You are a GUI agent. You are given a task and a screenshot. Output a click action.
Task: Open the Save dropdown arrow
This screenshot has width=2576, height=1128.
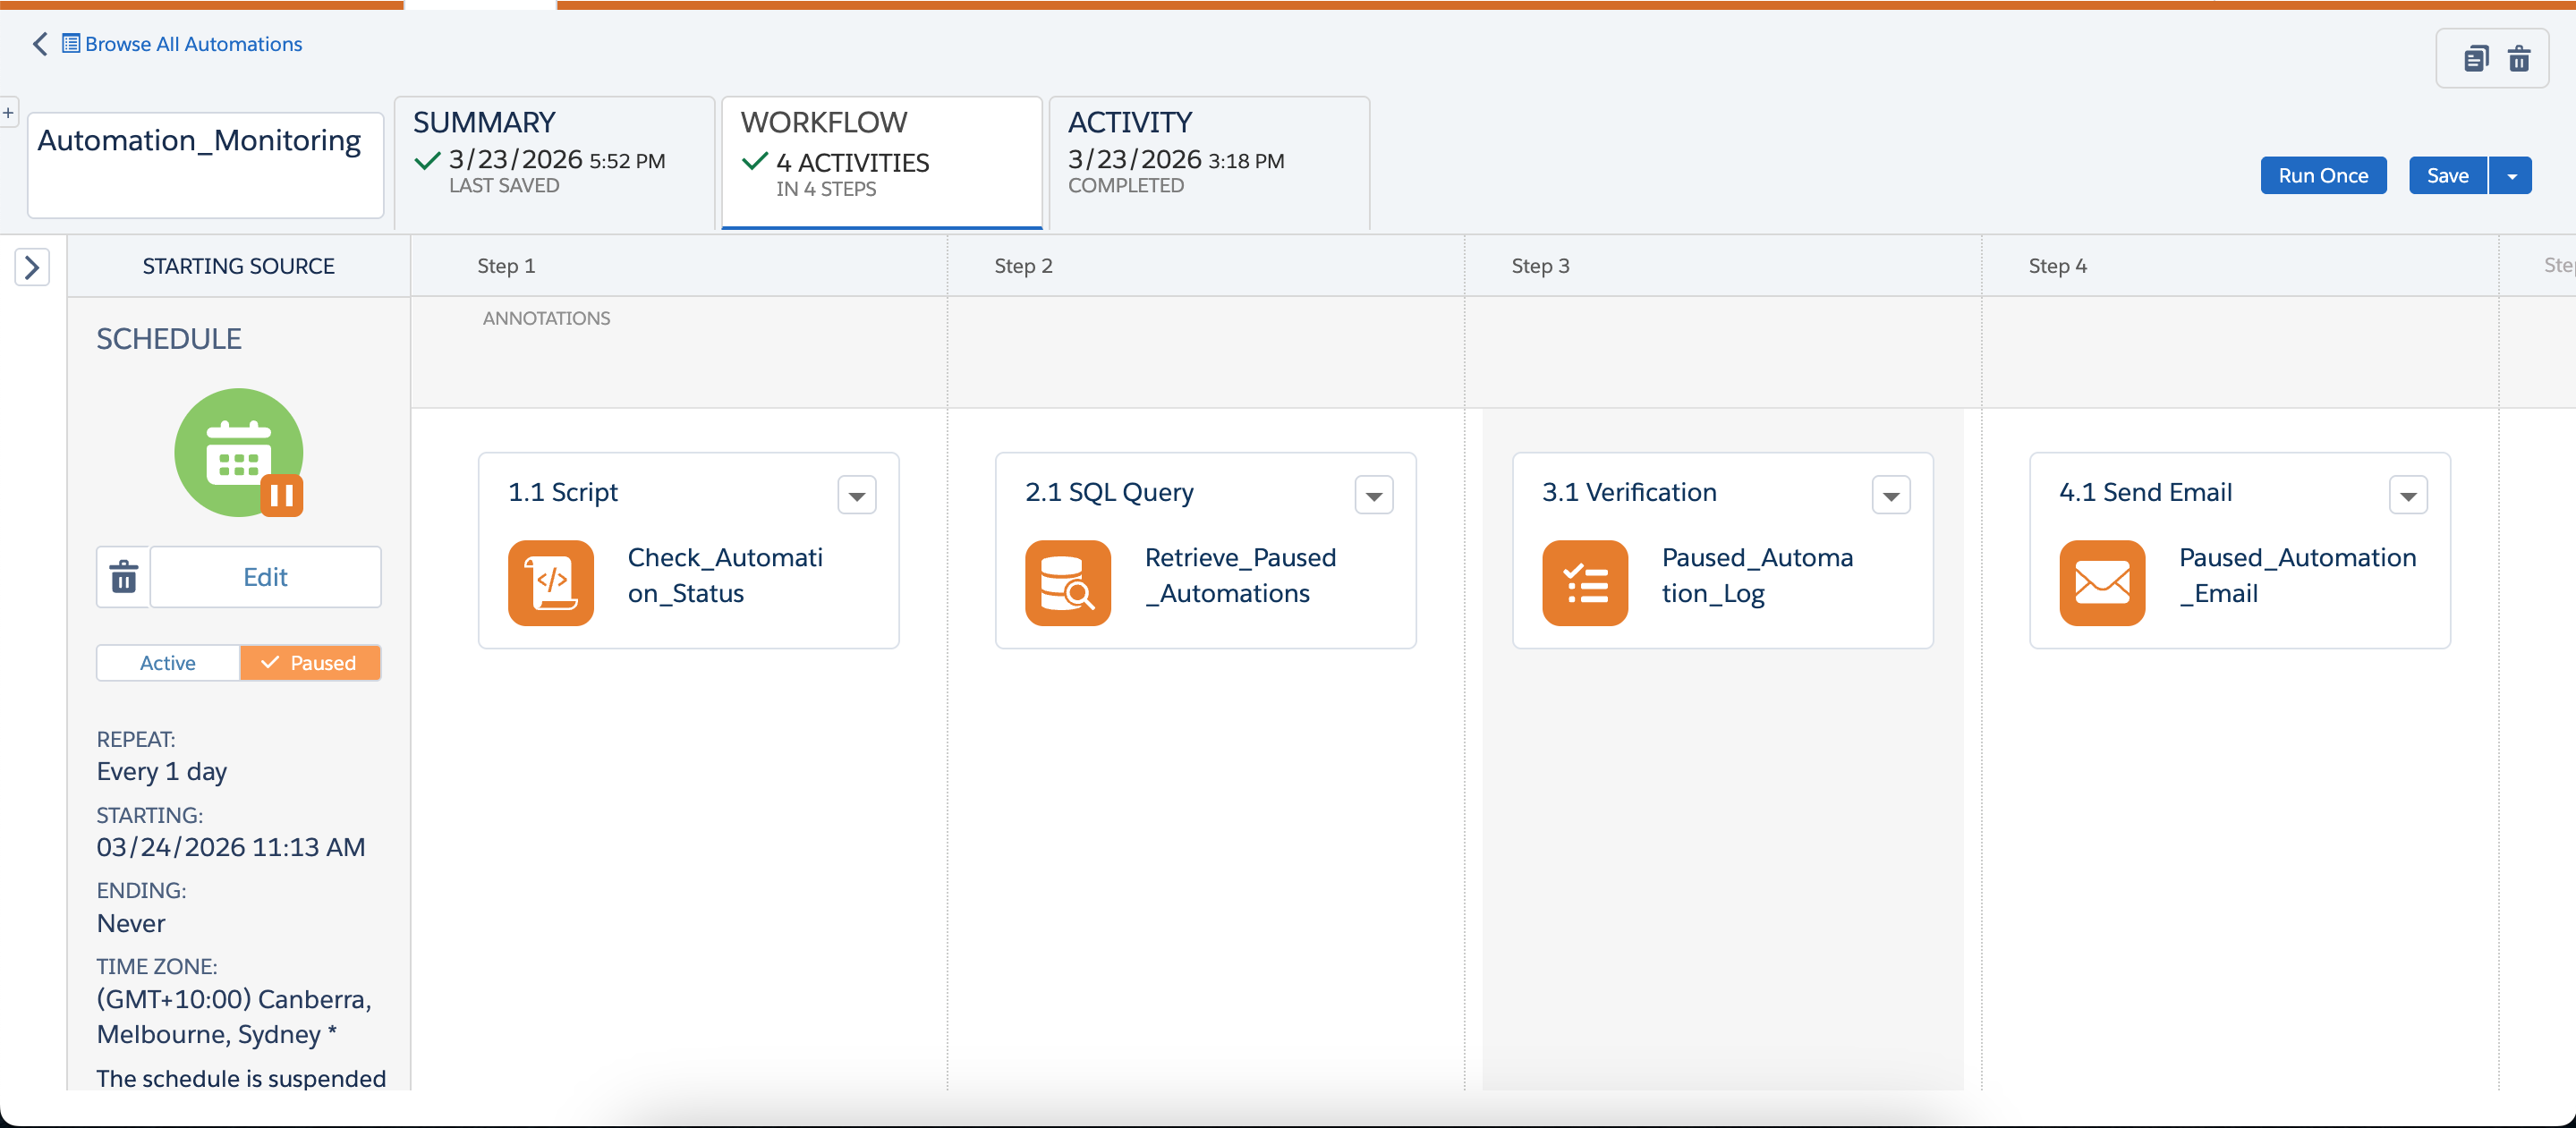coord(2511,175)
